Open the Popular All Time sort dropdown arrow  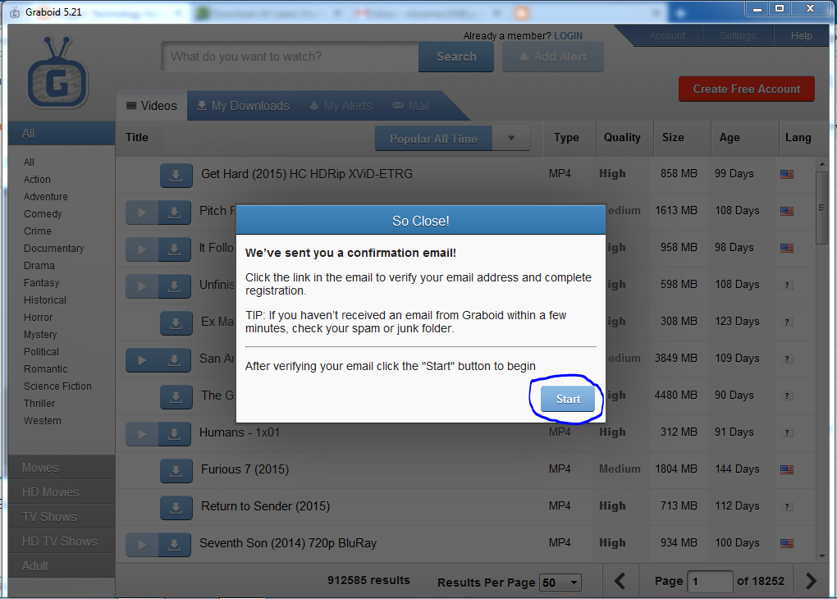coord(511,139)
